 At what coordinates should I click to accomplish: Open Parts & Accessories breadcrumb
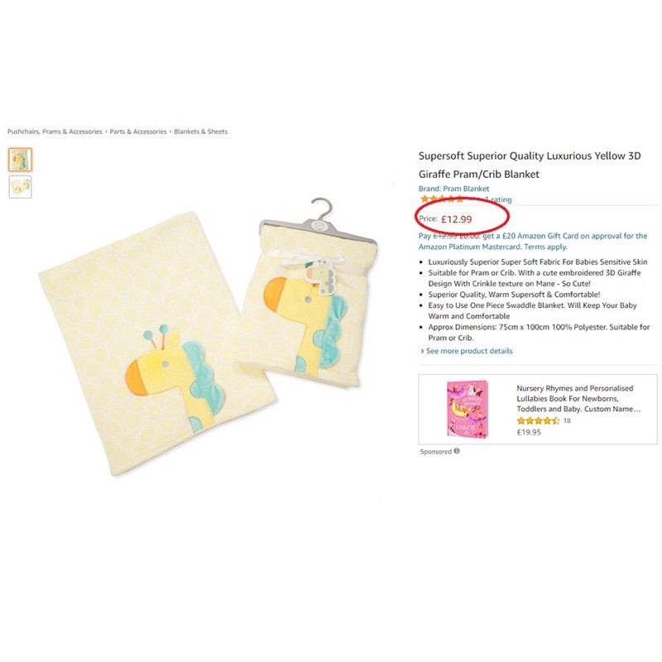tap(138, 132)
